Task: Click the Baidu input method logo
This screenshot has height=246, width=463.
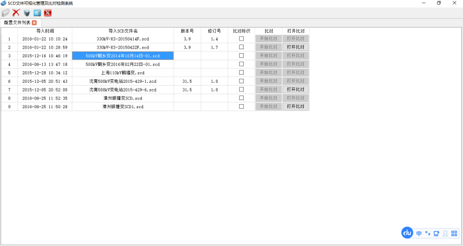Action: (x=407, y=233)
